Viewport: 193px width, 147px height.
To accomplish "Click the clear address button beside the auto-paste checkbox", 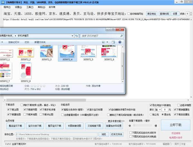I will click(x=152, y=14).
